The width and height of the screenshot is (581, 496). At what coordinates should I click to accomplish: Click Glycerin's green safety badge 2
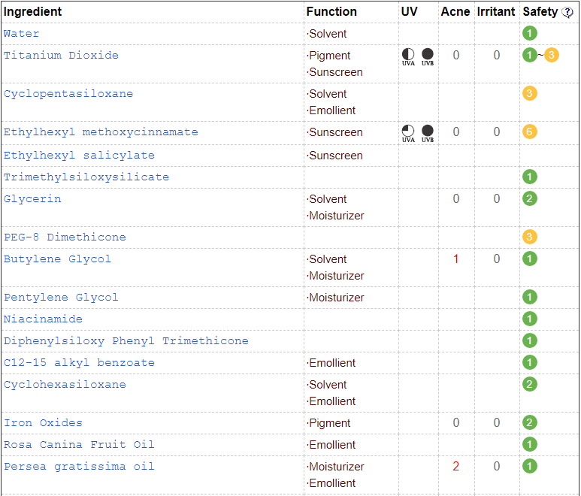(529, 198)
